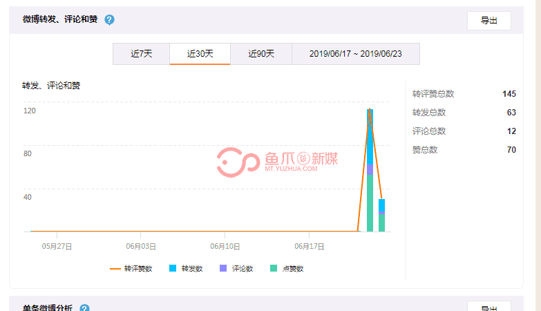
Task: Switch to the 近30天 tab
Action: [x=200, y=54]
